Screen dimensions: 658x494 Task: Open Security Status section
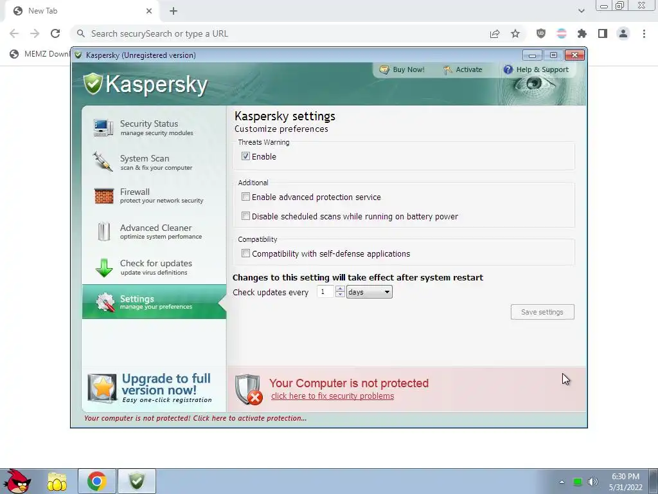[x=154, y=128]
